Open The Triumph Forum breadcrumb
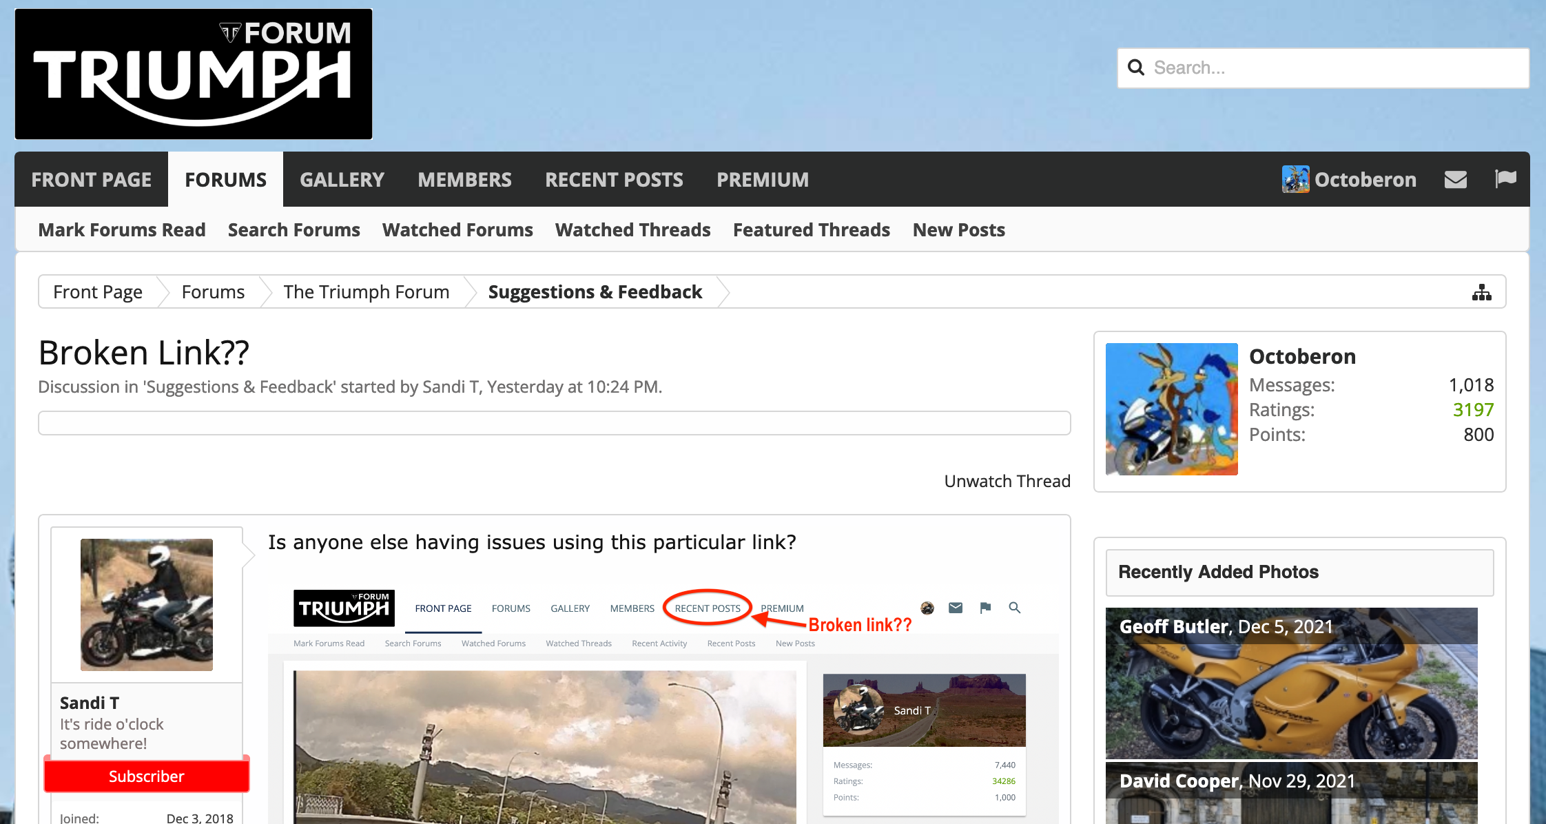 [x=366, y=292]
